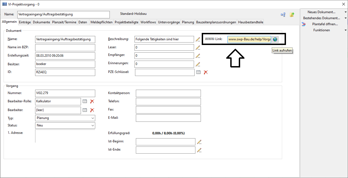348x178 pixels.
Task: Click the Leser field
Action: pyautogui.click(x=164, y=47)
